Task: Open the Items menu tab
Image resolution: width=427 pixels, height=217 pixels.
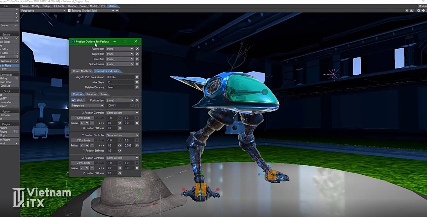Action: coord(25,6)
